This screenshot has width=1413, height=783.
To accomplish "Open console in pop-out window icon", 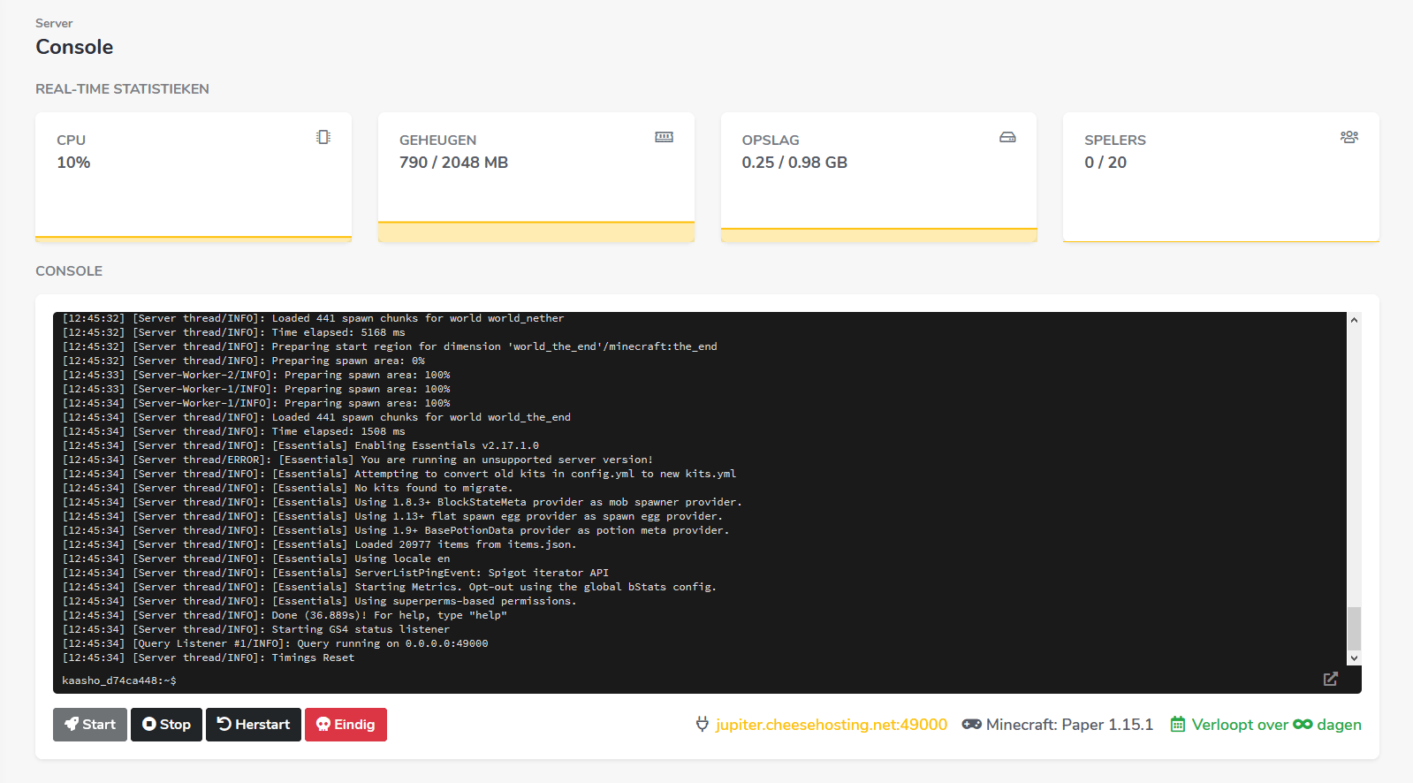I will pos(1330,679).
